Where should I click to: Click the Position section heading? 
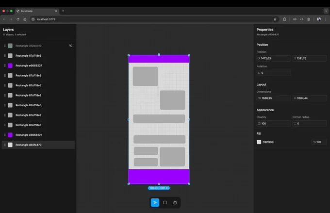coord(262,45)
